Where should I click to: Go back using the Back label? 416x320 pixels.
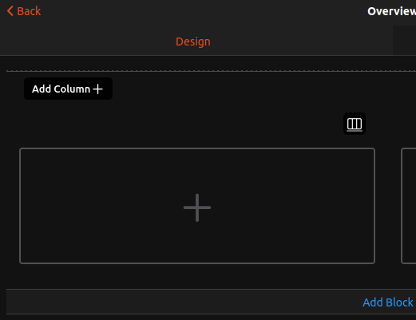coord(29,11)
